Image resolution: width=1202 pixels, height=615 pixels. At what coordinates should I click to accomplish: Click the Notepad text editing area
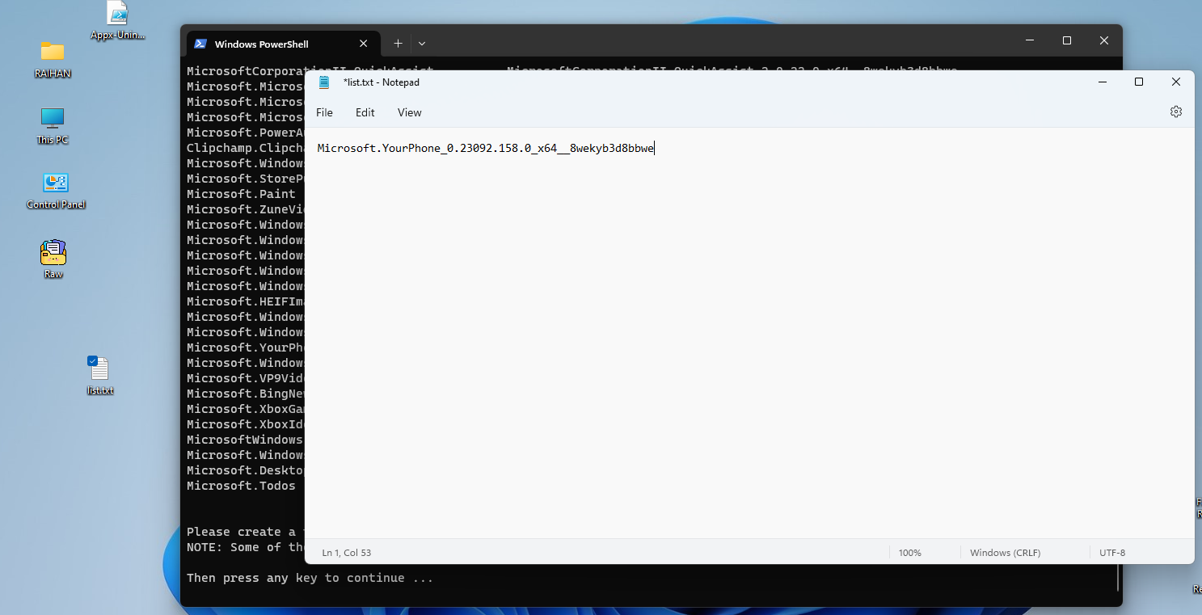(749, 333)
